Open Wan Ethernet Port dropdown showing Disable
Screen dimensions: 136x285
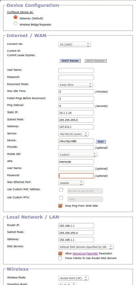pyautogui.click(x=71, y=183)
